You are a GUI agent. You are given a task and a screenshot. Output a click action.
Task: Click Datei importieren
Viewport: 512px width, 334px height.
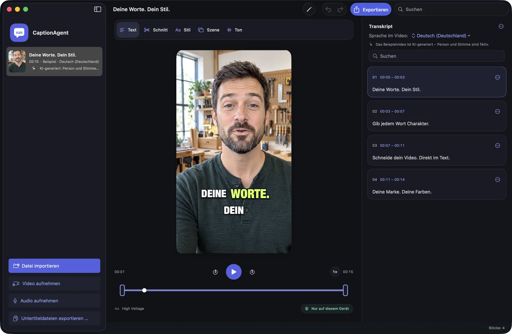[54, 266]
